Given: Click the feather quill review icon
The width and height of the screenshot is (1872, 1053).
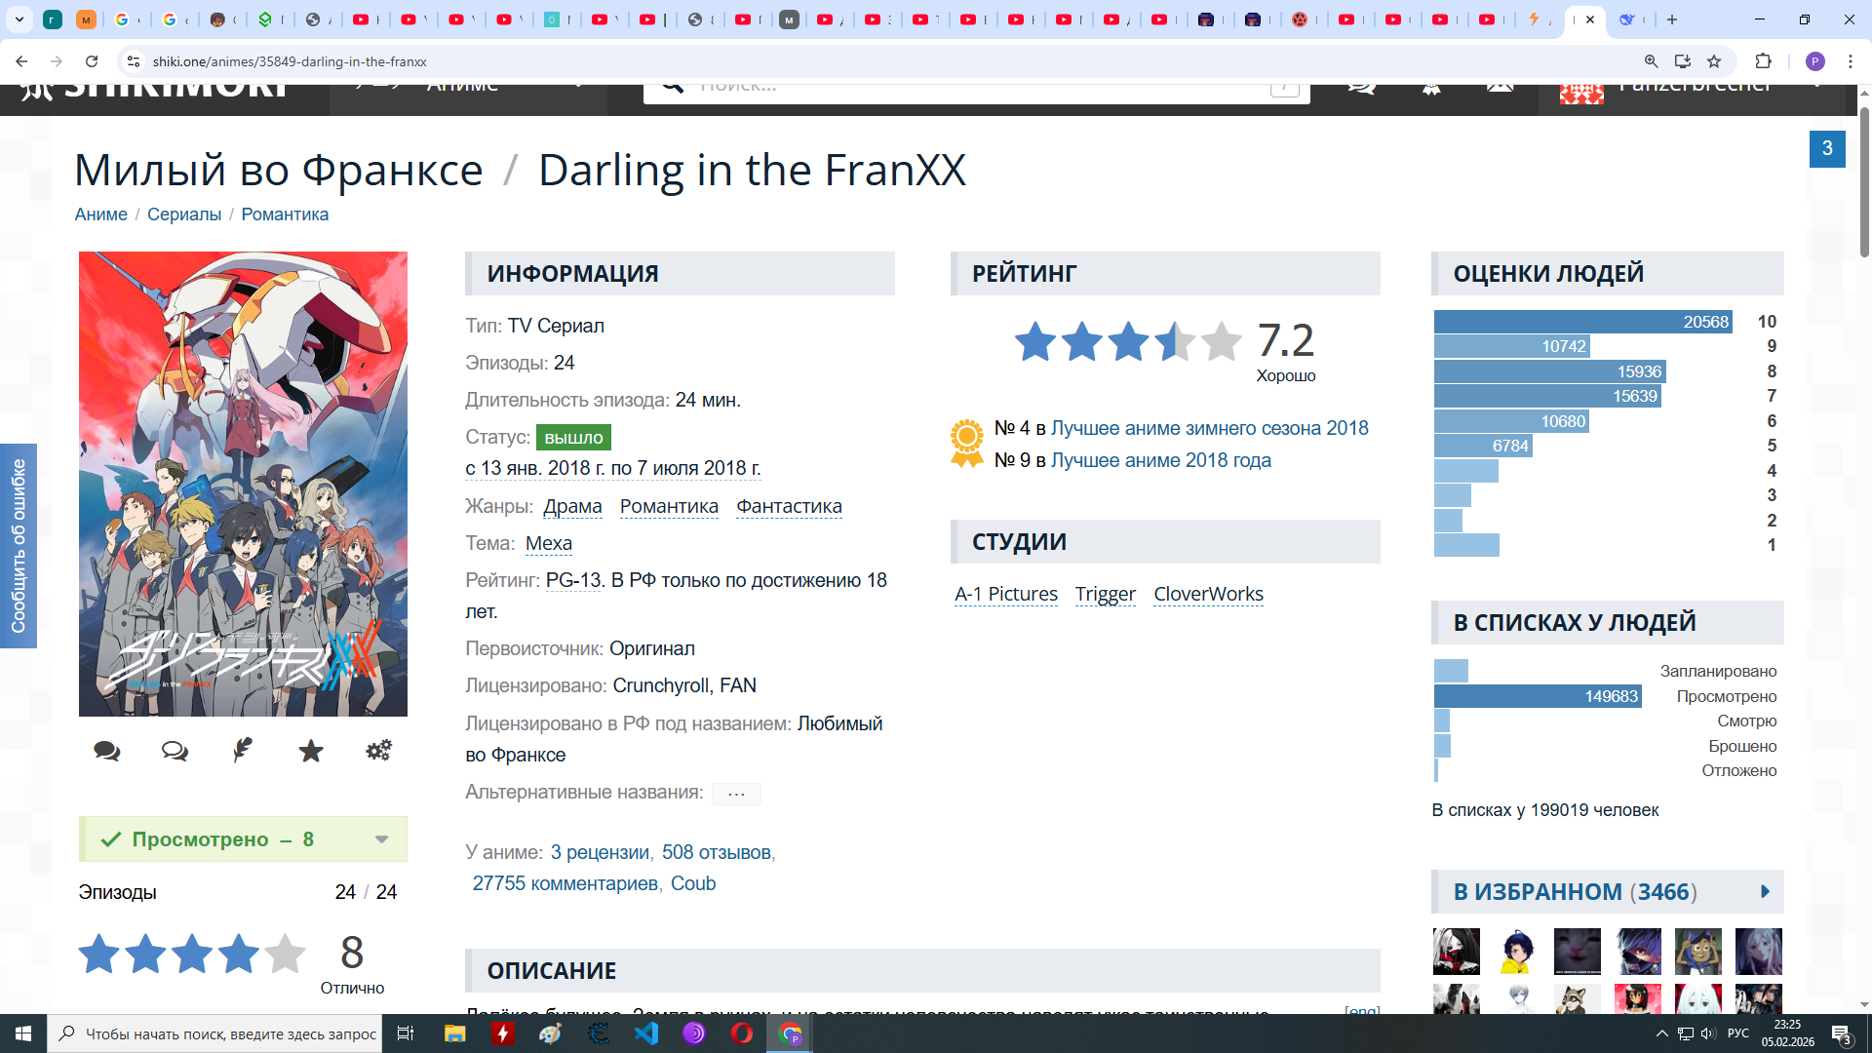Looking at the screenshot, I should pos(243,750).
